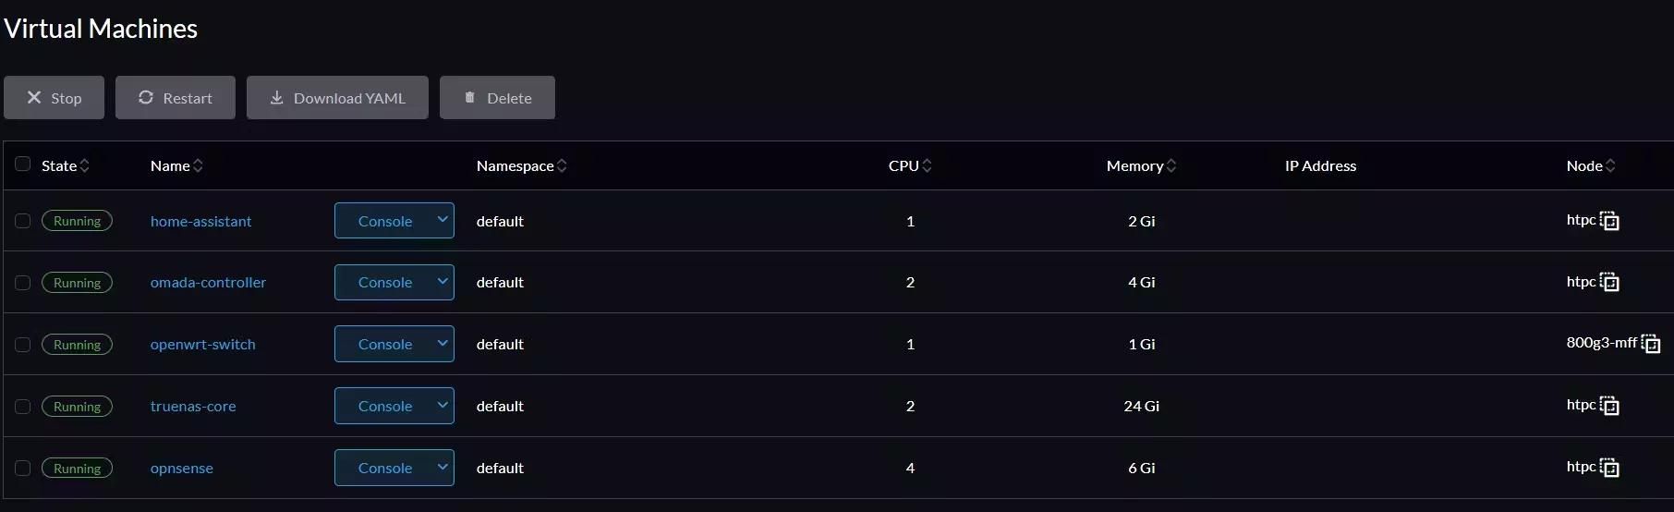Click the Download YAML button

coord(337,98)
